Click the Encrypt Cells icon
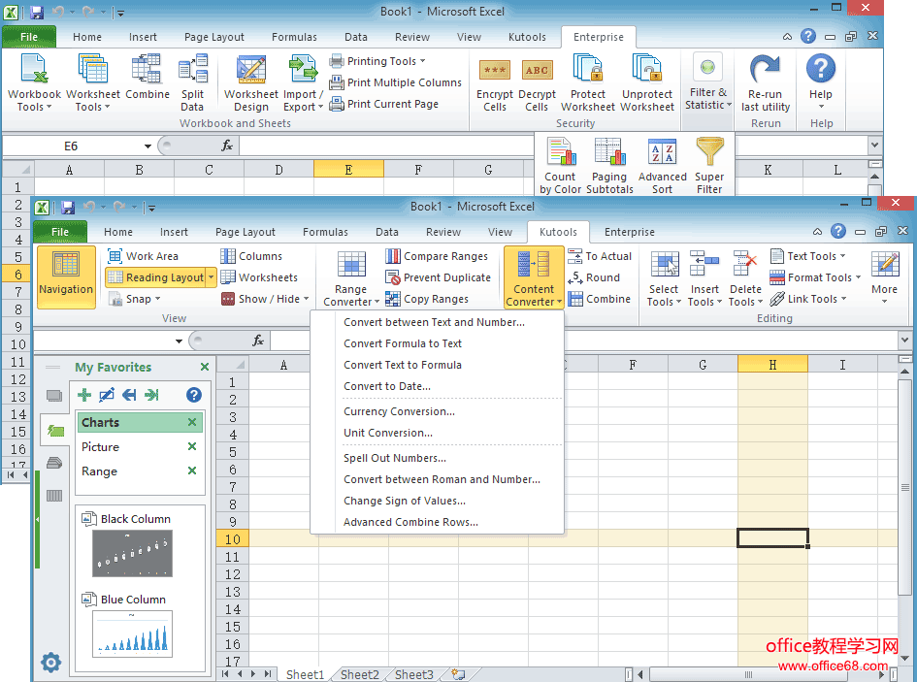 click(495, 72)
